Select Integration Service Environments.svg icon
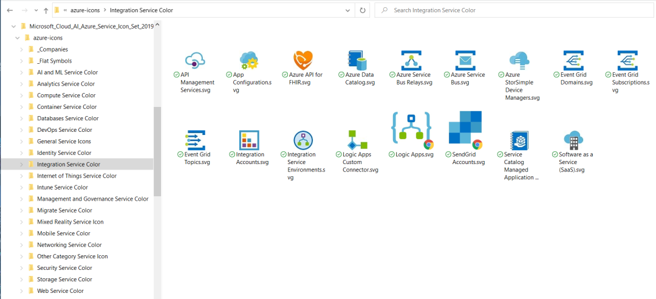Screen dimensions: 656x299 point(303,140)
